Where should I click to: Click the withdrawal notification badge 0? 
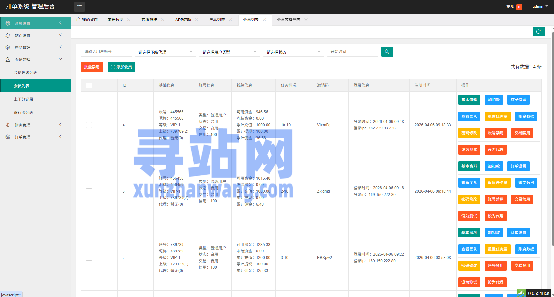click(519, 7)
